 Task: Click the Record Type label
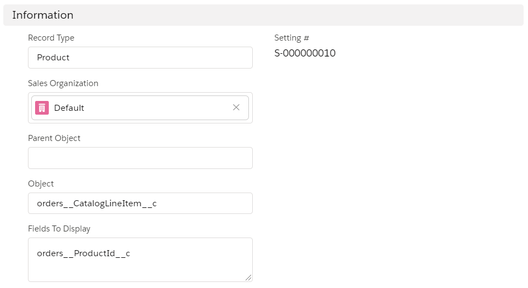(x=51, y=38)
